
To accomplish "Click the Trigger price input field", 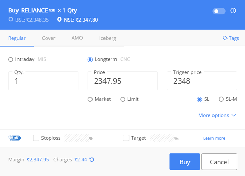I will click(202, 81).
